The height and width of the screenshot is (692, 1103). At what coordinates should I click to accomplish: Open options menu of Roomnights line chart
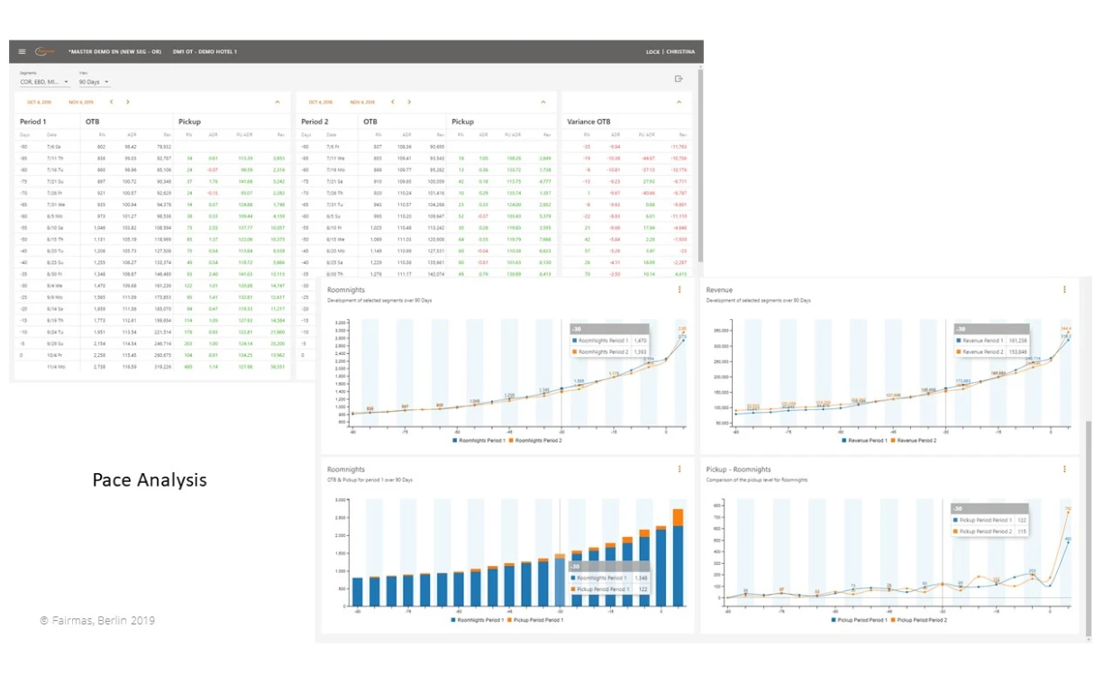[679, 289]
